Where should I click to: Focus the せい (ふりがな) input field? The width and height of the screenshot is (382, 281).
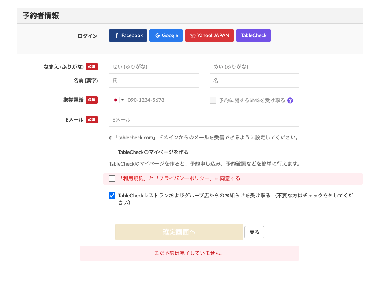[x=154, y=67]
